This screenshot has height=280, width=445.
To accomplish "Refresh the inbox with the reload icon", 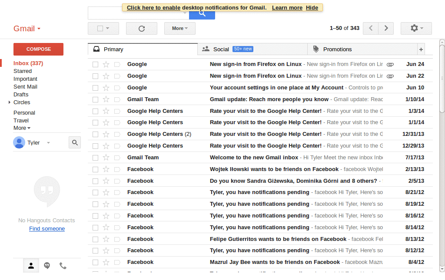I will coord(142,28).
